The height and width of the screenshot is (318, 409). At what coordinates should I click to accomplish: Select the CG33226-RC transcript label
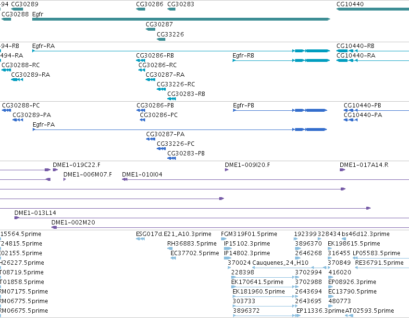pos(176,84)
